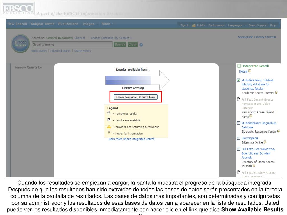Click the Show all databases link
287x215 pixels.
click(x=80, y=38)
